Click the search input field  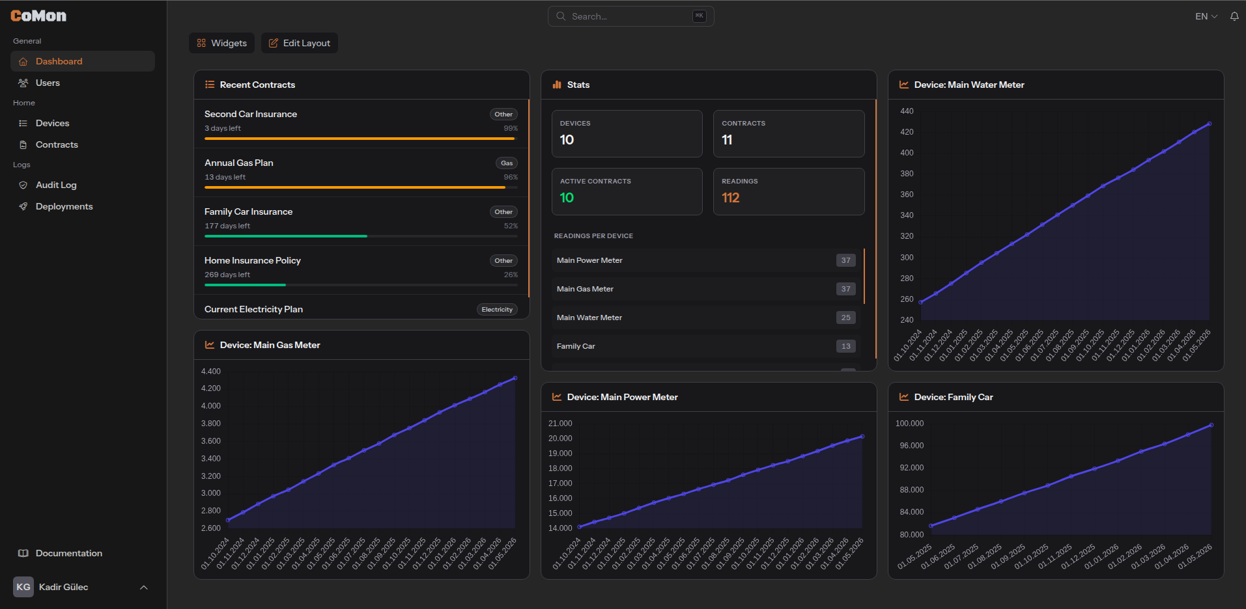630,16
